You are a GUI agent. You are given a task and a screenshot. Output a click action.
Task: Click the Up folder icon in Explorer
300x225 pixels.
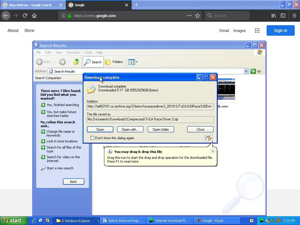click(x=76, y=62)
